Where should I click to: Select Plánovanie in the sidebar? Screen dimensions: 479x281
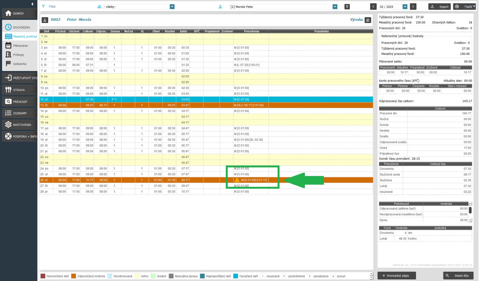click(x=20, y=46)
